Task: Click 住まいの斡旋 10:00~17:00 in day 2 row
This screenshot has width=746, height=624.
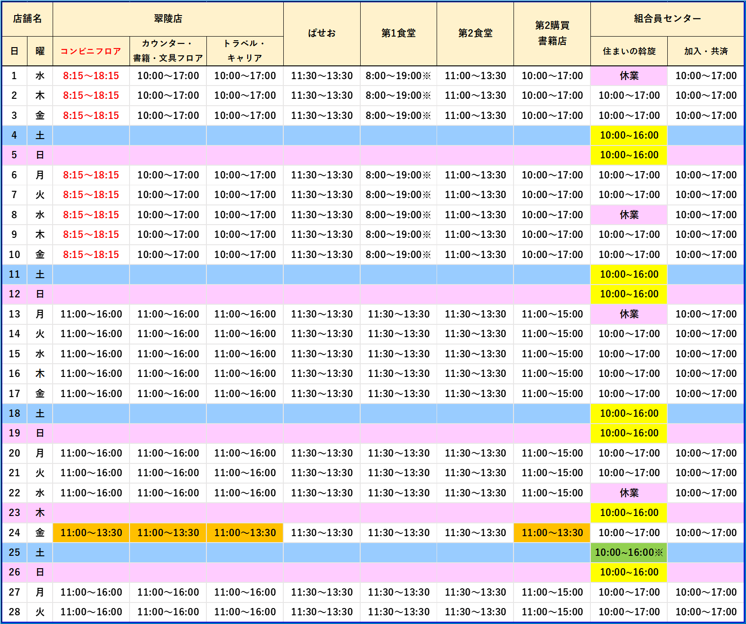Action: [629, 96]
